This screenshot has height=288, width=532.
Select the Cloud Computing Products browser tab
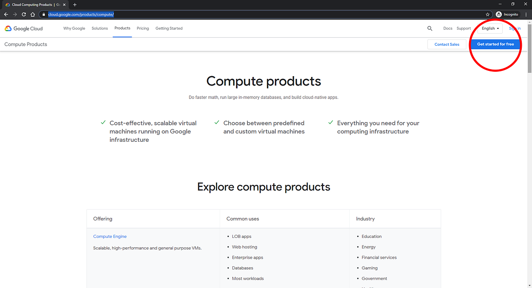pos(31,5)
